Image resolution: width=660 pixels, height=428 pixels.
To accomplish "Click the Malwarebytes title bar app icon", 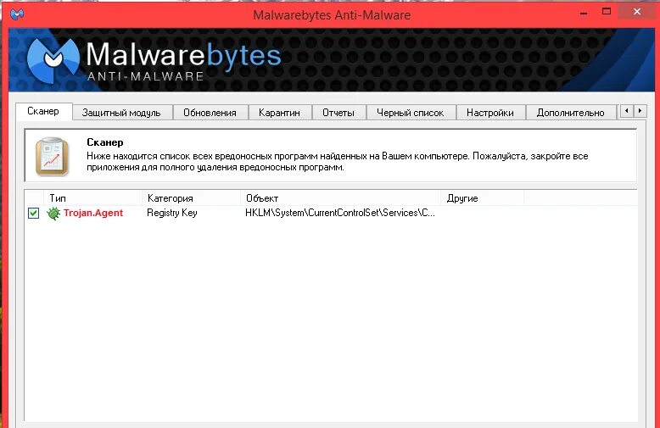I will click(x=17, y=14).
